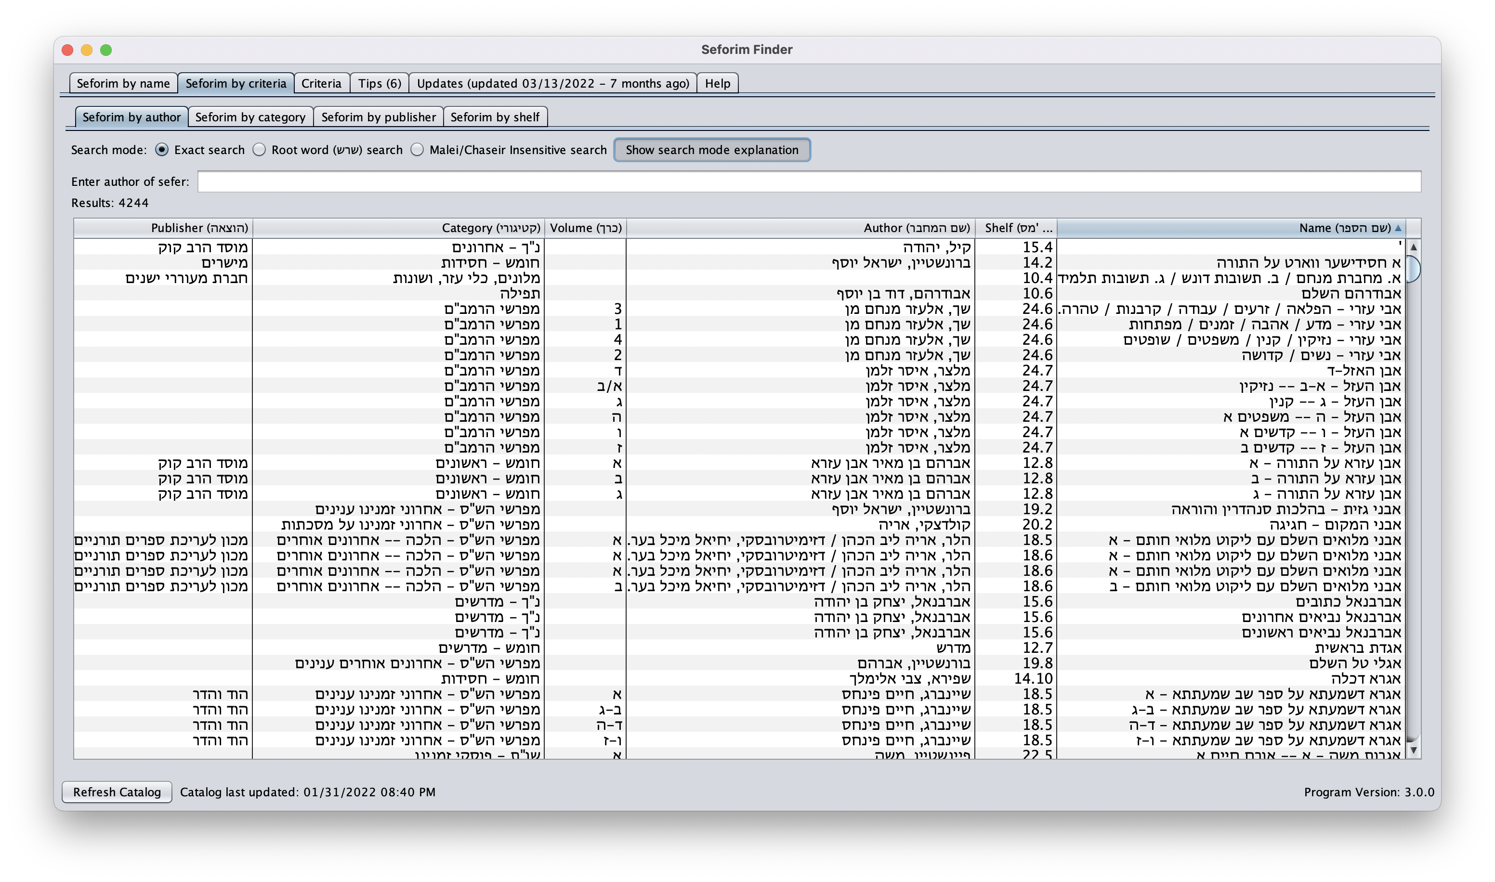Click the table's vertical scrollbar thumb
Viewport: 1495px width, 882px height.
[x=1414, y=269]
